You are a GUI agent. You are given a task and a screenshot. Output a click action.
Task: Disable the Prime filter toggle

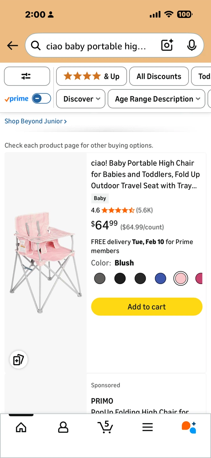click(41, 99)
